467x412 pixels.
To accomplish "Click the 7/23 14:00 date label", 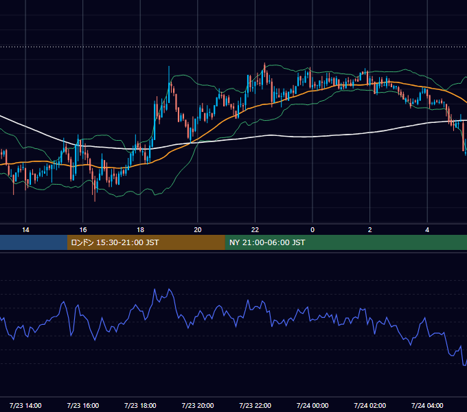I will pyautogui.click(x=25, y=405).
